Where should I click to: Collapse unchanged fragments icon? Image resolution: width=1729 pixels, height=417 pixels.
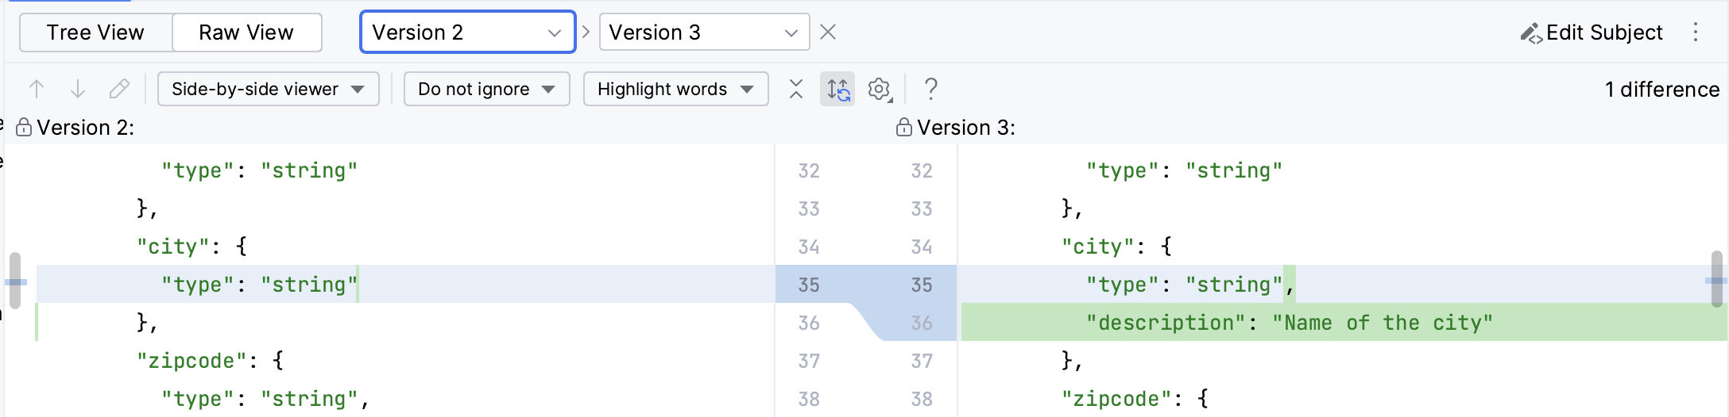796,89
